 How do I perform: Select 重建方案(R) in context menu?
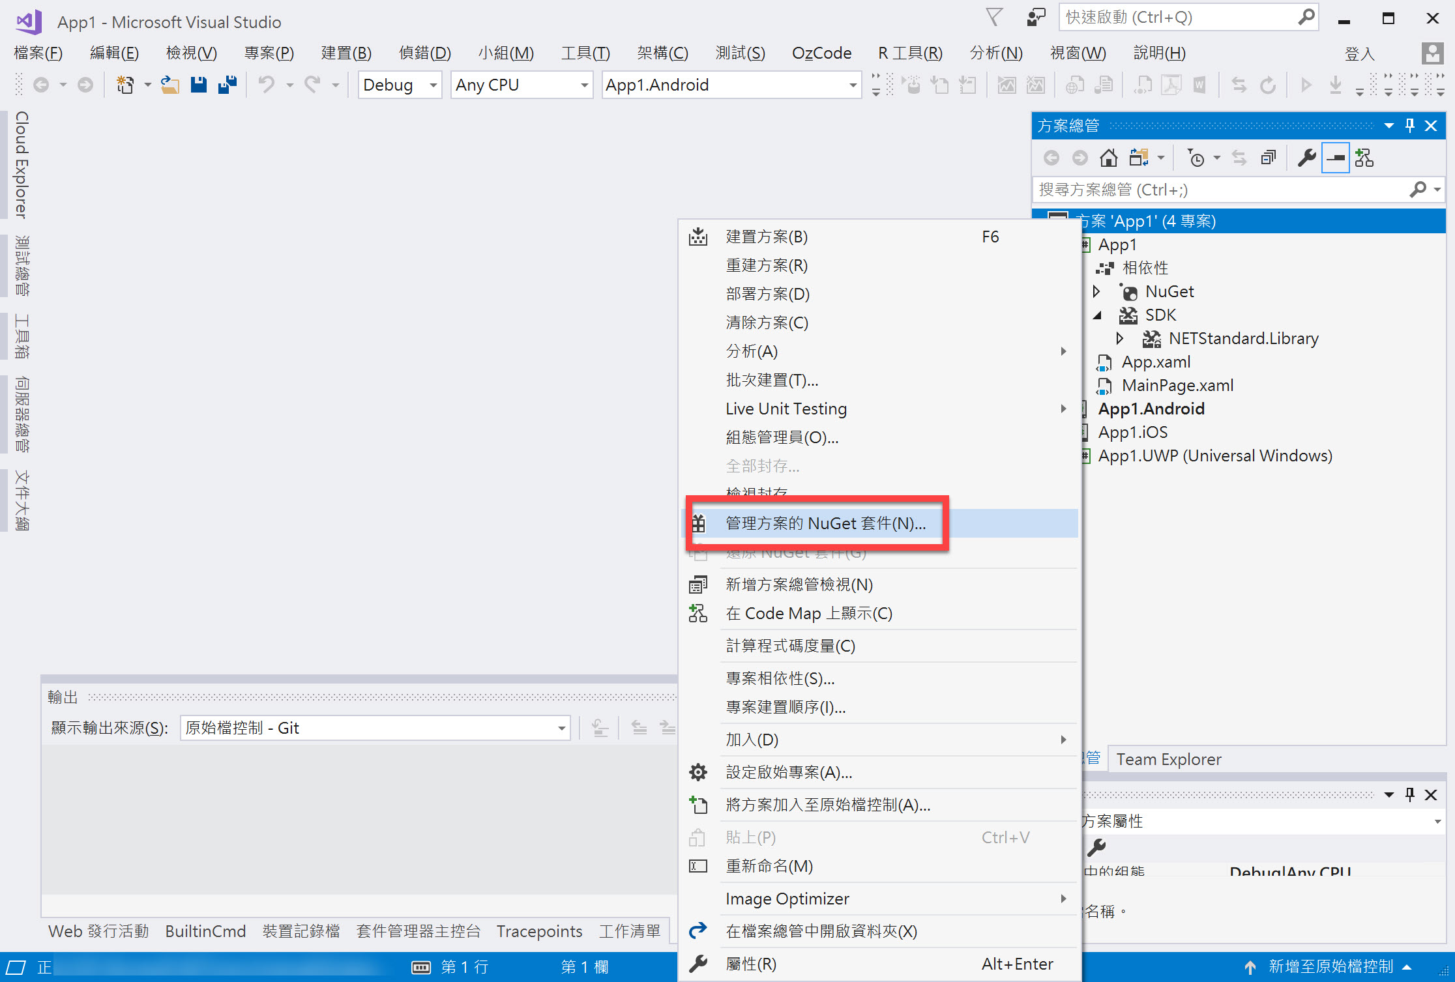(880, 265)
